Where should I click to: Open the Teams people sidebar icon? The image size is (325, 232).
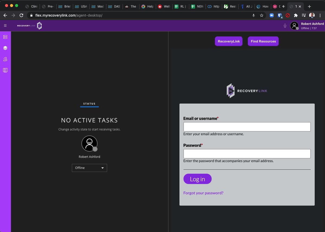point(5,59)
